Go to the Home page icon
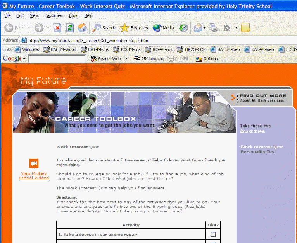Screen dimensions: 297x243 coord(82,28)
